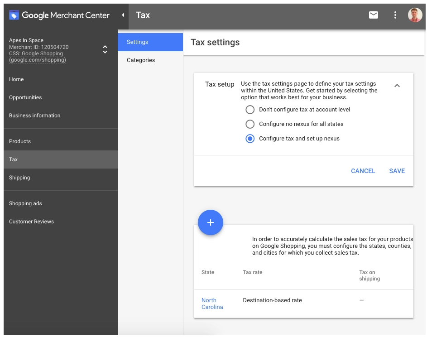Collapse the Tax setup card chevron

pos(397,86)
